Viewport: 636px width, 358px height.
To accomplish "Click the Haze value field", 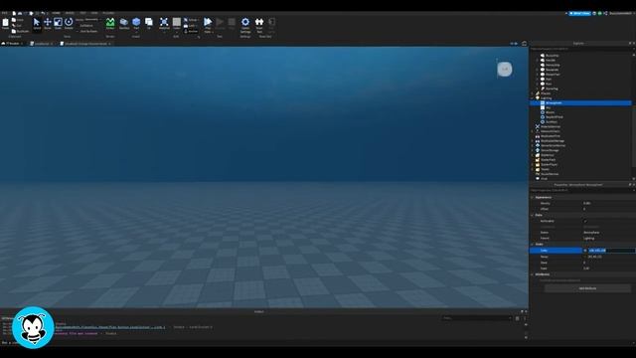I will (x=608, y=268).
